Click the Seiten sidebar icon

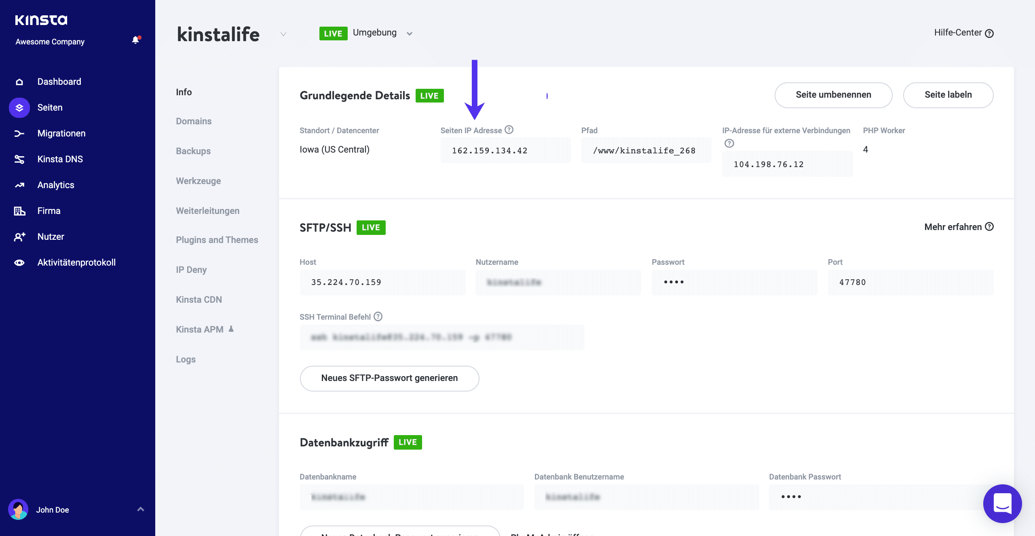pos(19,107)
